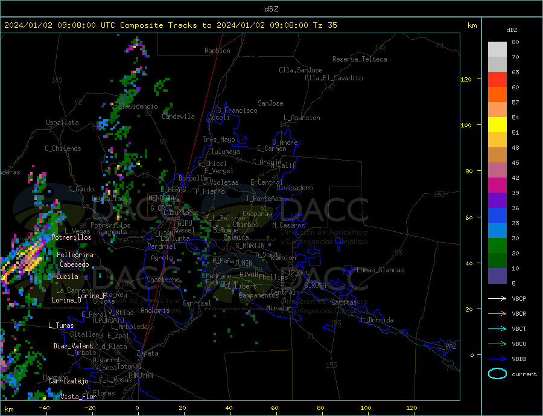Click the Clla.El_Cavadito map label
Image resolution: width=543 pixels, height=416 pixels.
[x=334, y=78]
